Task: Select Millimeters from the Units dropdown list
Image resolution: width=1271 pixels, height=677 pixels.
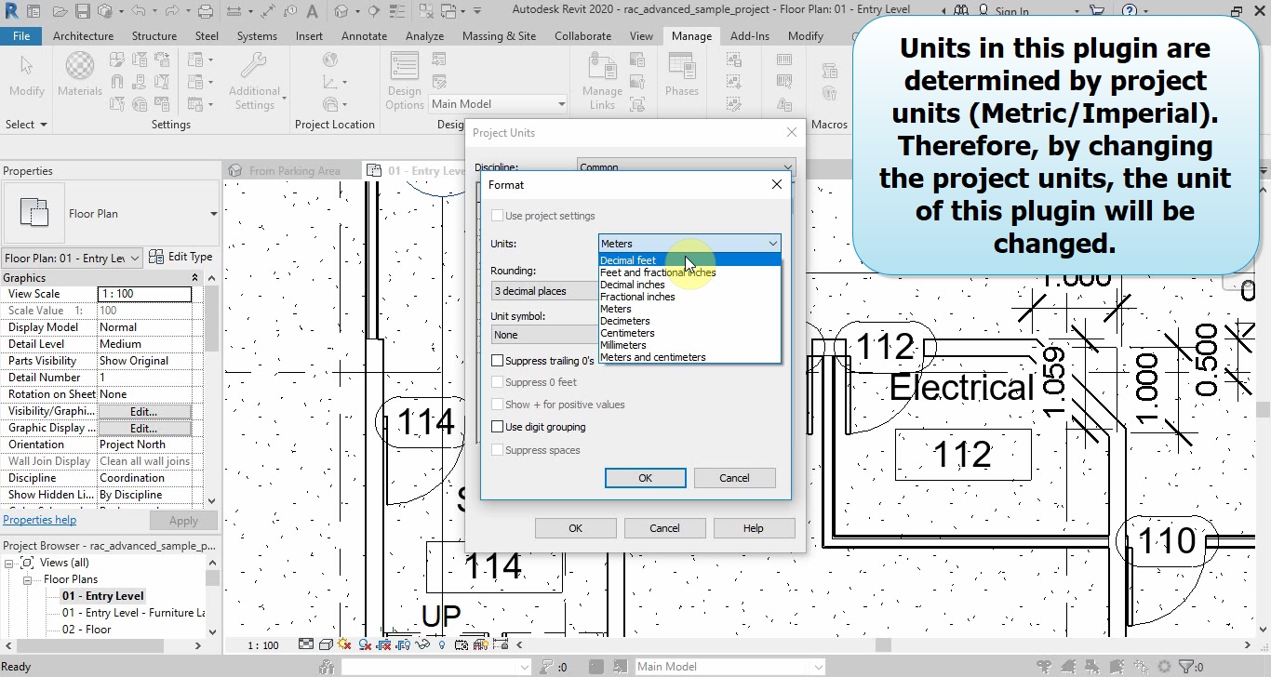Action: coord(623,345)
